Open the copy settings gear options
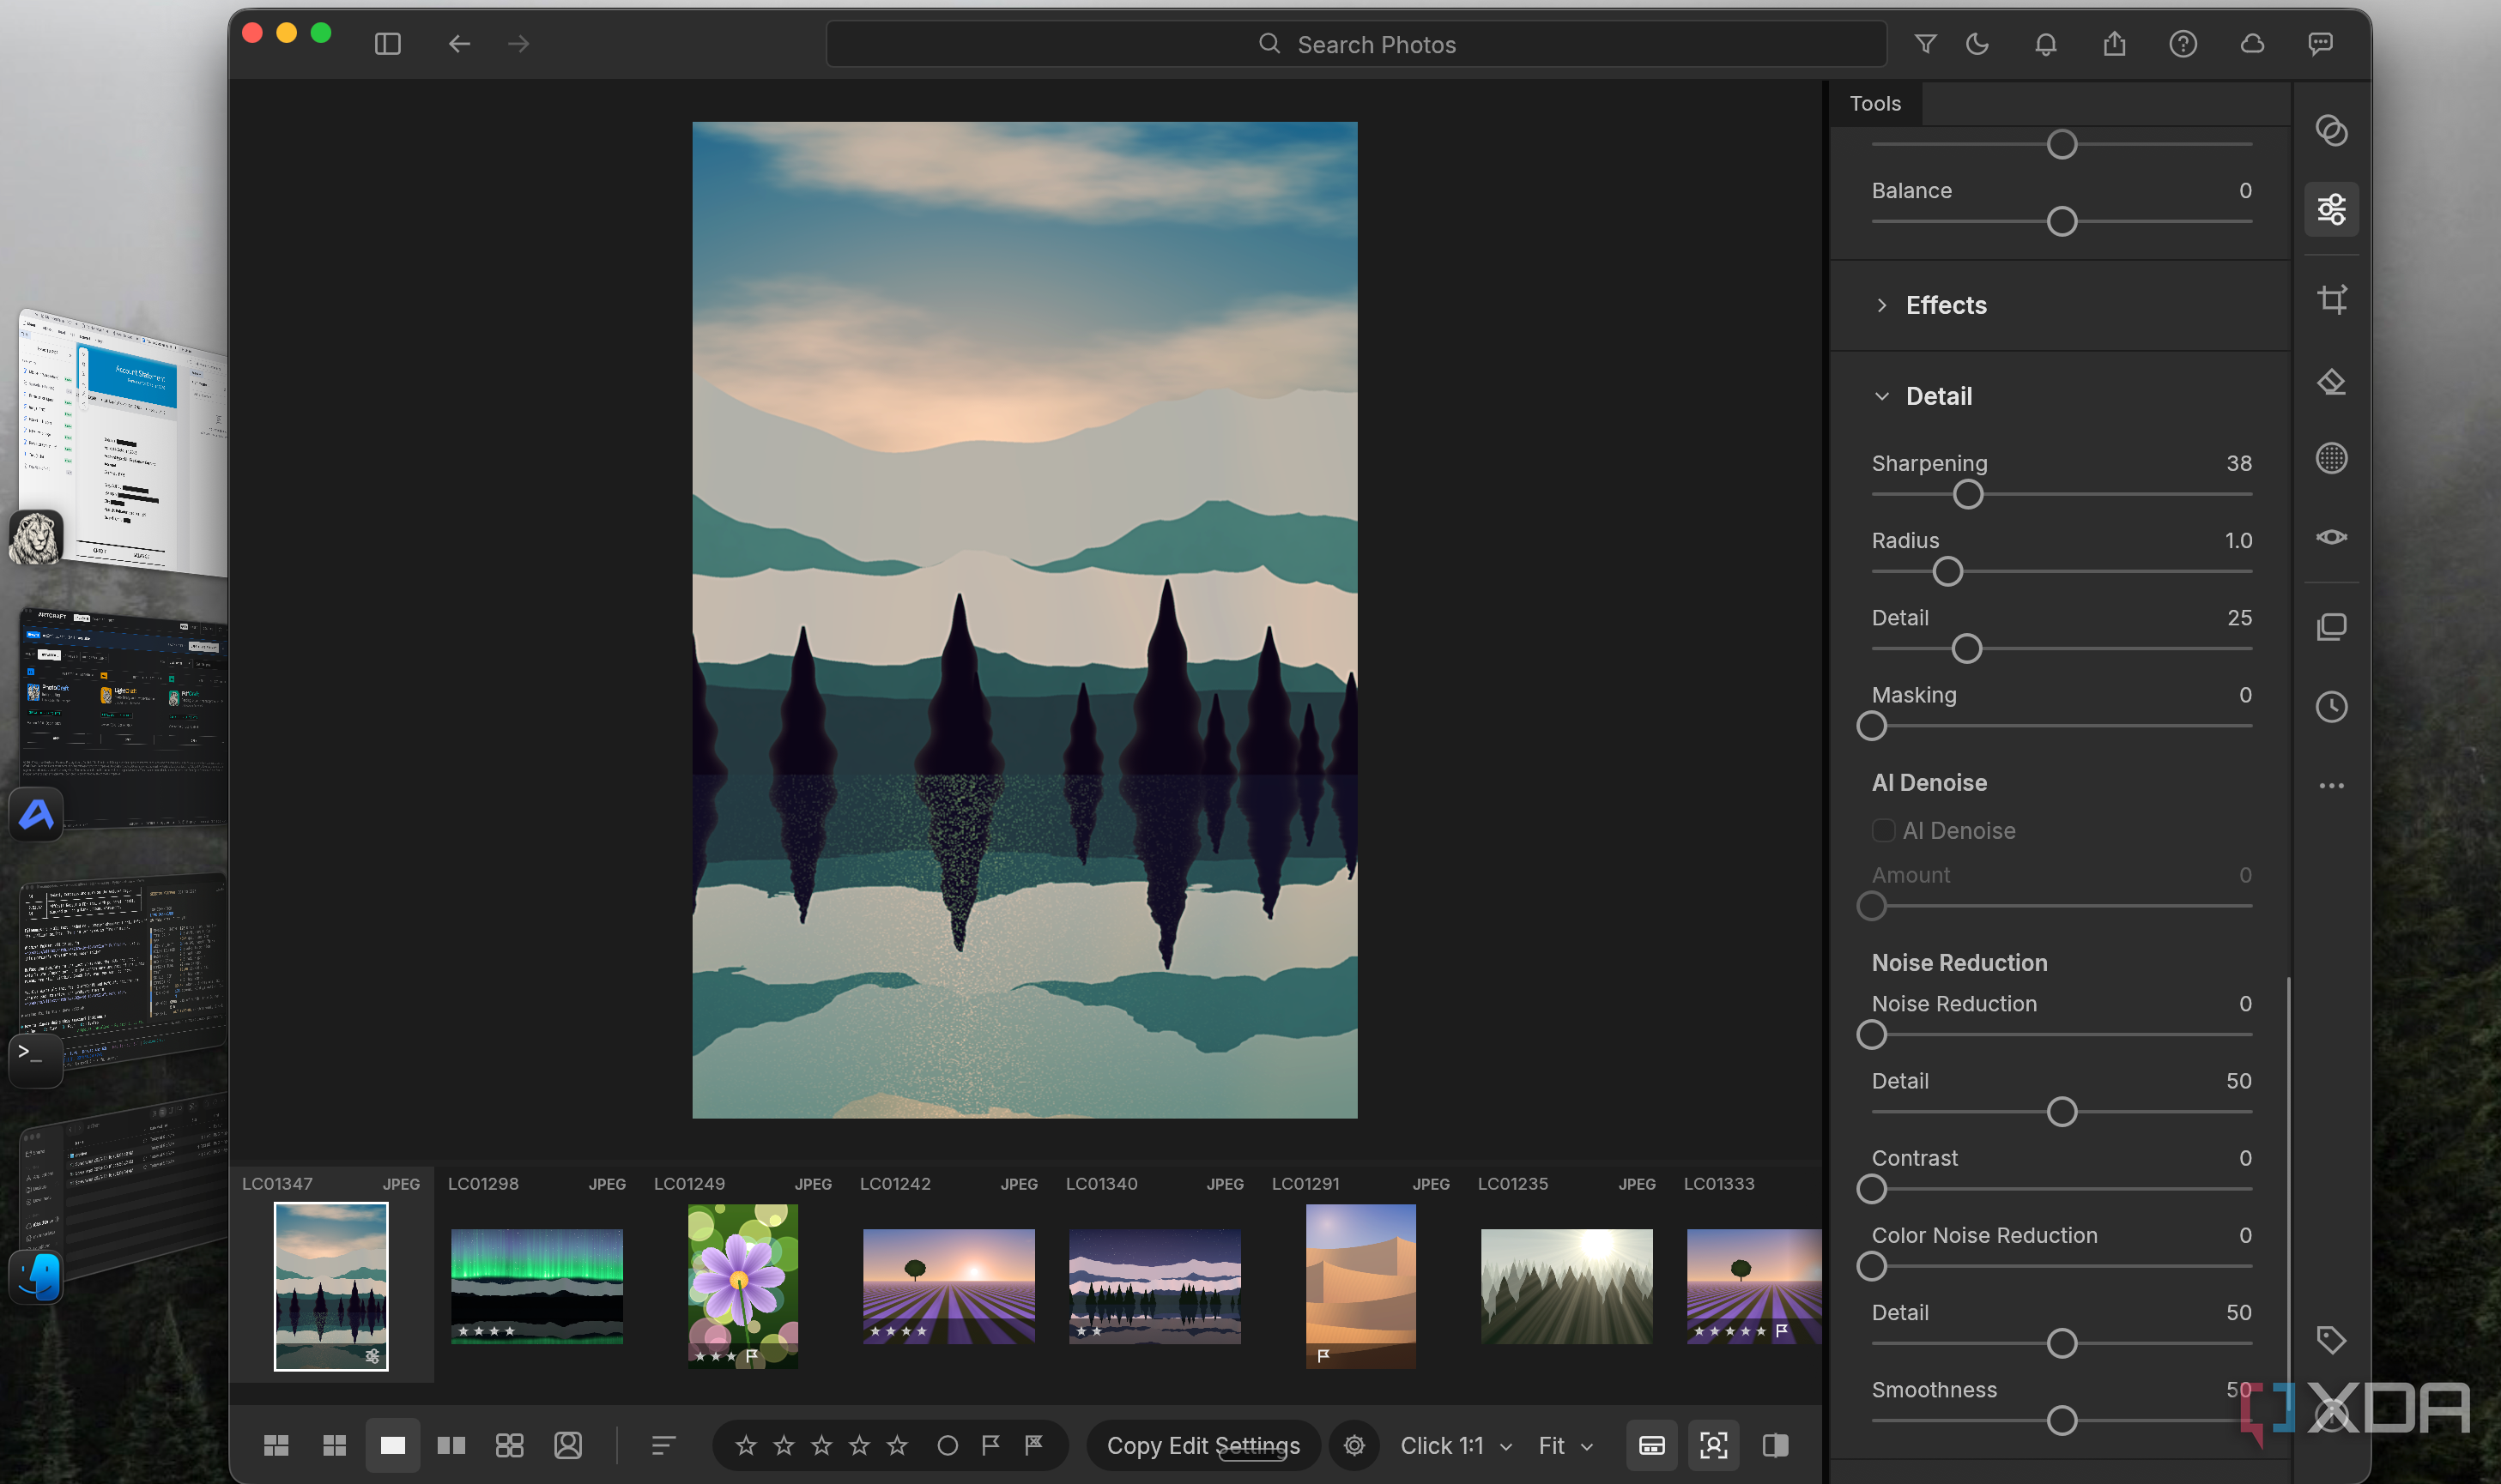2501x1484 pixels. (1354, 1445)
